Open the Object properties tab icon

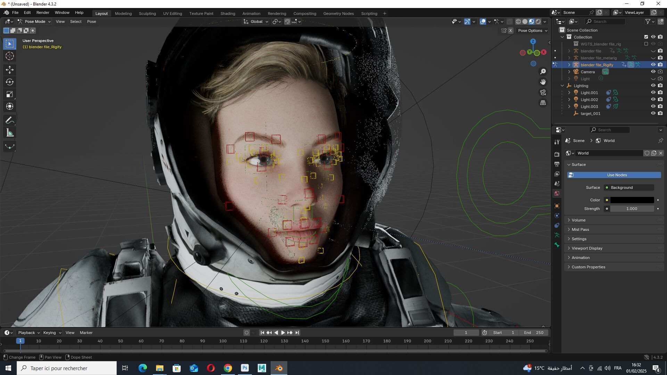tap(557, 206)
